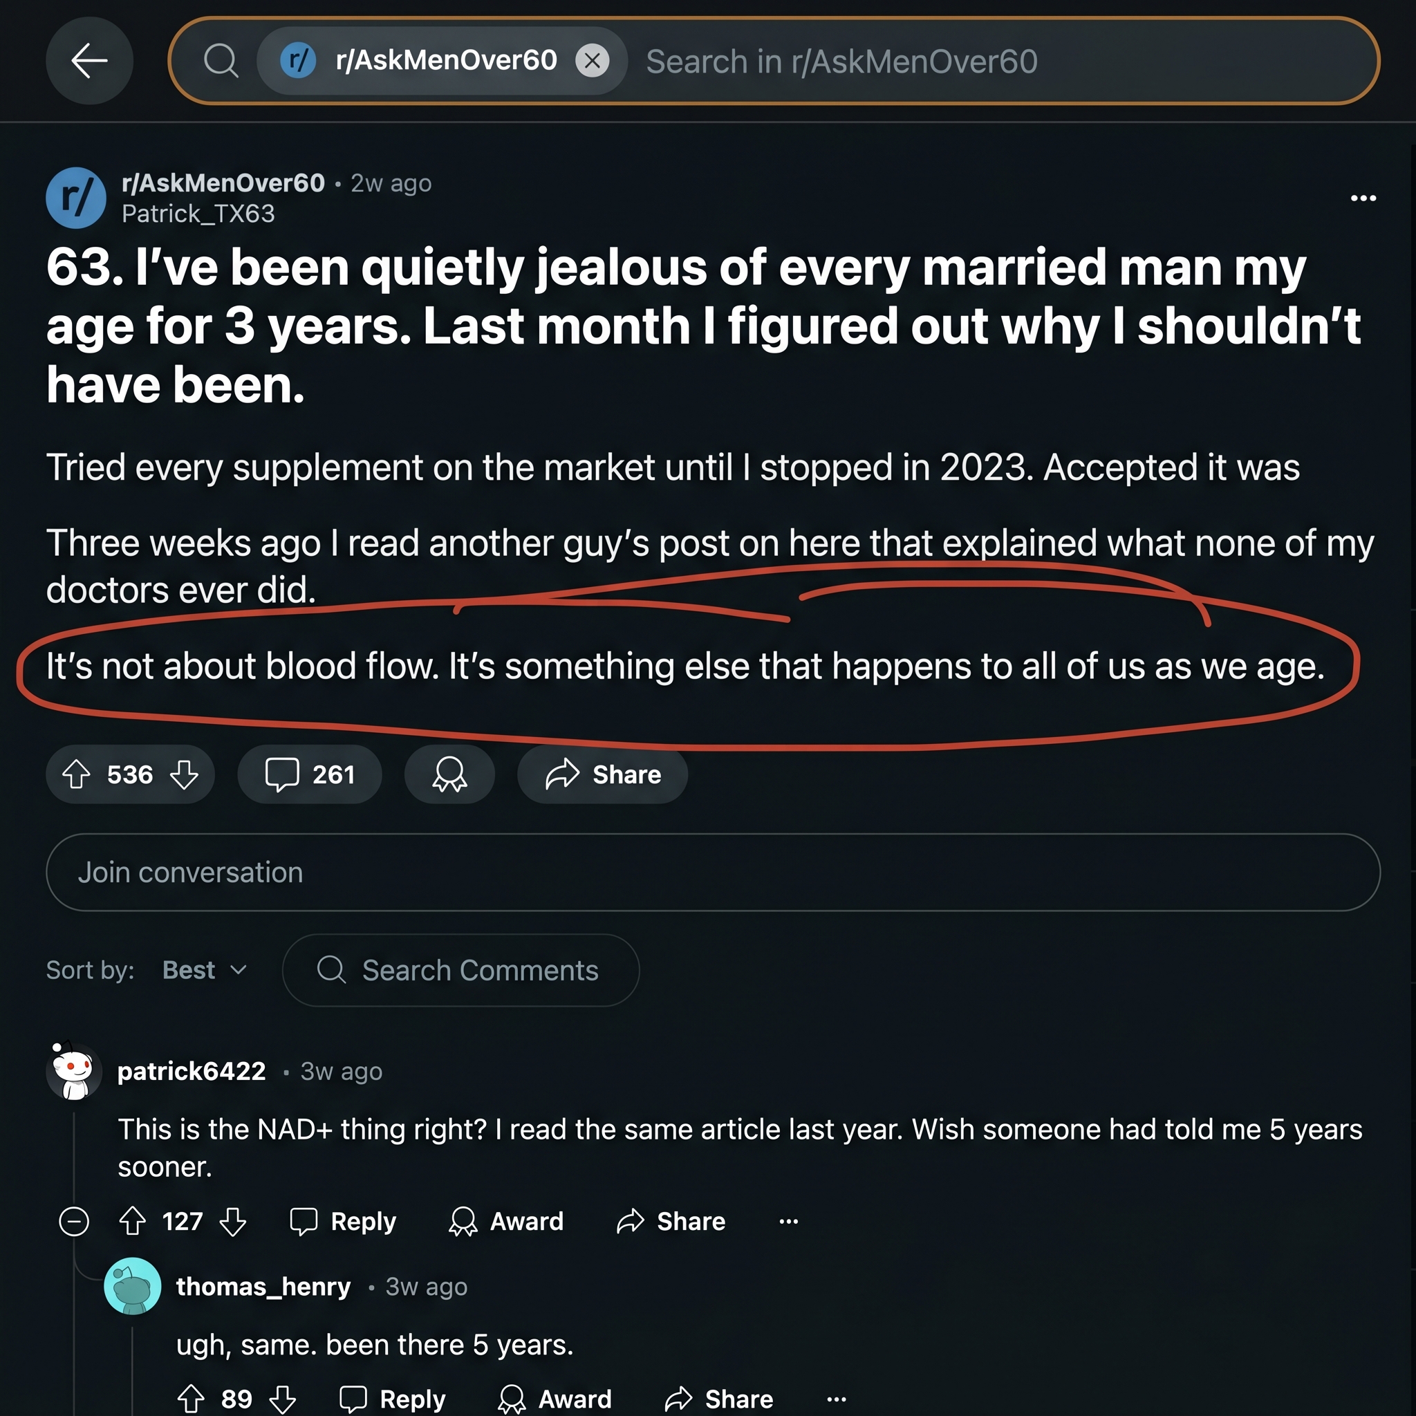The image size is (1416, 1416).
Task: Downvote patrick6422's comment with 127 votes
Action: click(233, 1221)
